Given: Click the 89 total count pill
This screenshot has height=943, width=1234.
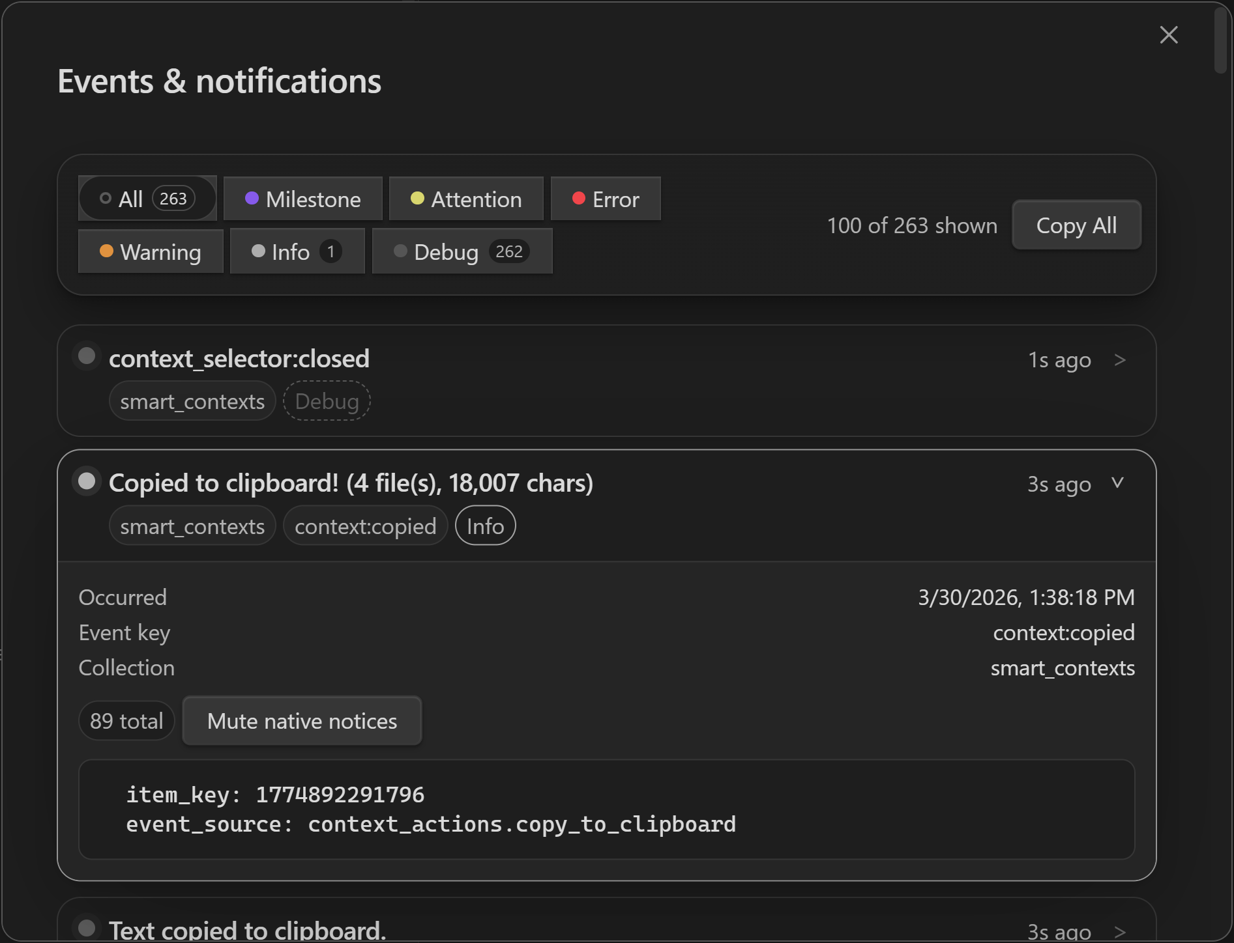Looking at the screenshot, I should coord(126,721).
